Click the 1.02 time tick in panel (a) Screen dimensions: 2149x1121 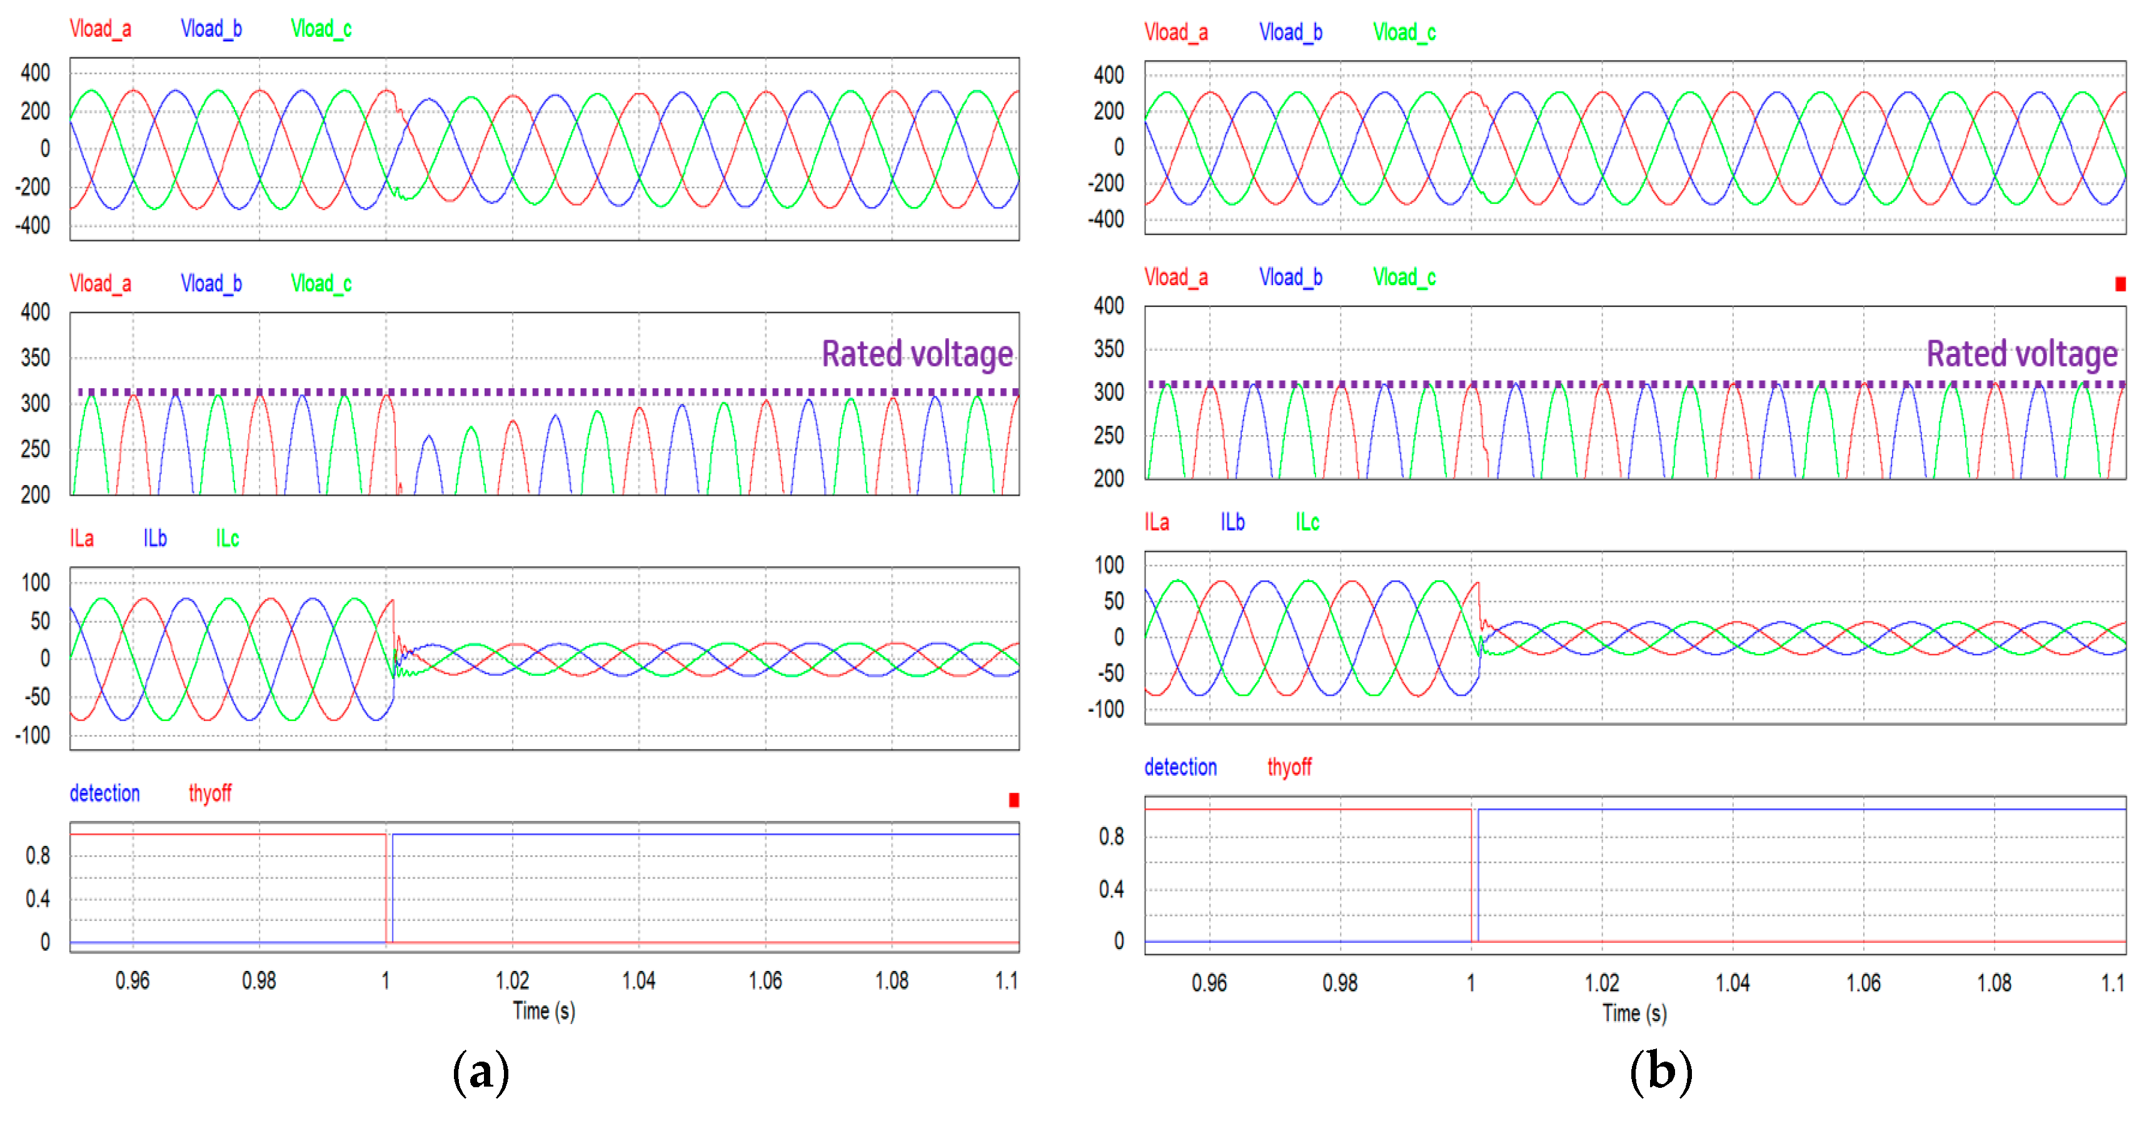512,980
